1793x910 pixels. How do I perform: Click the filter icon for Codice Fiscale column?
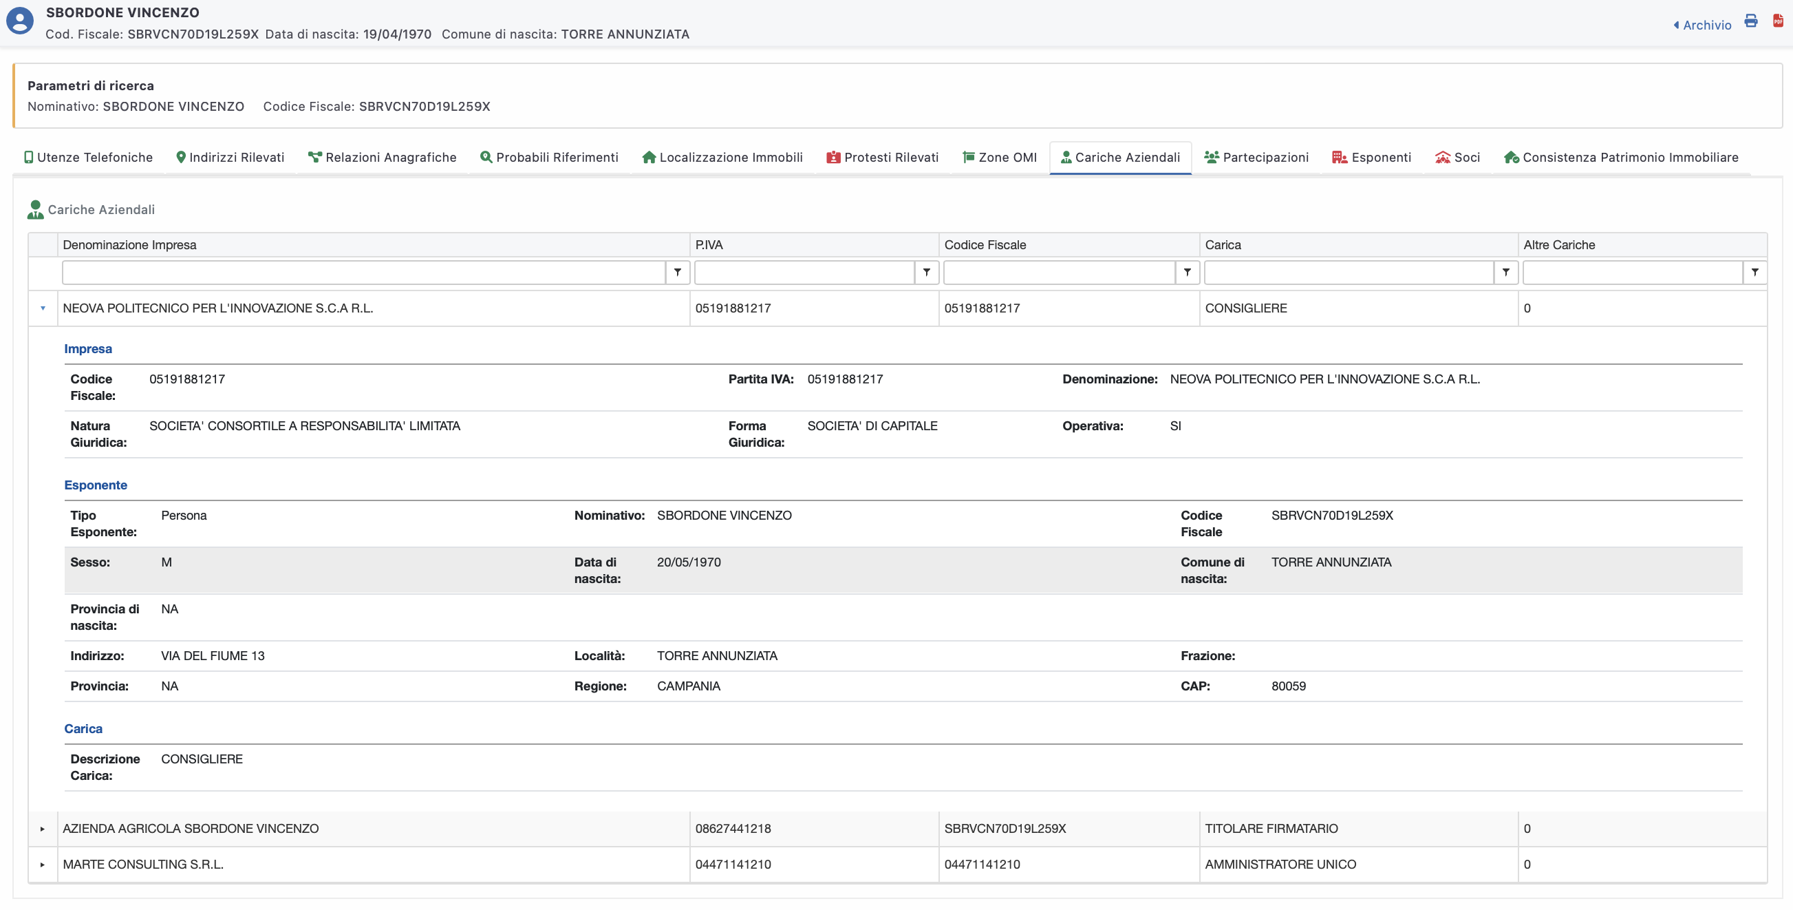coord(1187,272)
